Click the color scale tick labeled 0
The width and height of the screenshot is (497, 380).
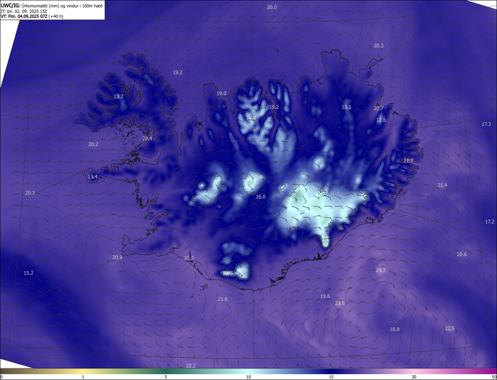point(2,377)
